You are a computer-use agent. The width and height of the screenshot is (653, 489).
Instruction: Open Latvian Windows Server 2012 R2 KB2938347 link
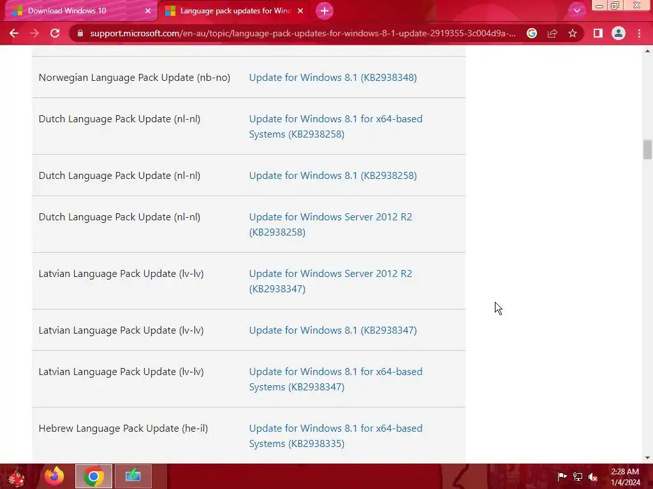click(331, 281)
